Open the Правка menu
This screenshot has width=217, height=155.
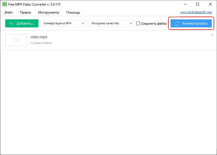point(25,12)
